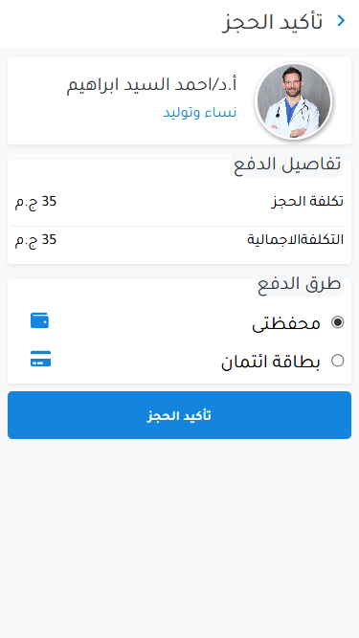Image resolution: width=359 pixels, height=638 pixels.
Task: Open the doctor's profile photo
Action: click(294, 100)
